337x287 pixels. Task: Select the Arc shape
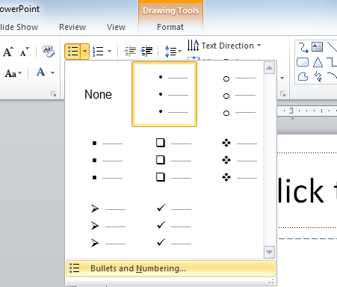[332, 76]
